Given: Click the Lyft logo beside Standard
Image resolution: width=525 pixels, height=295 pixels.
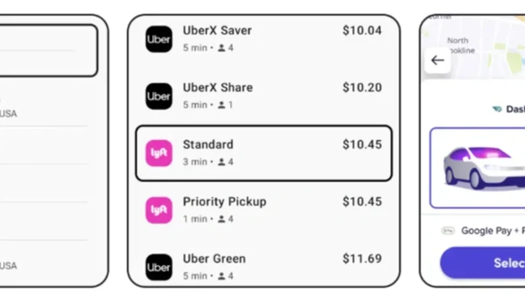Looking at the screenshot, I should [x=159, y=153].
